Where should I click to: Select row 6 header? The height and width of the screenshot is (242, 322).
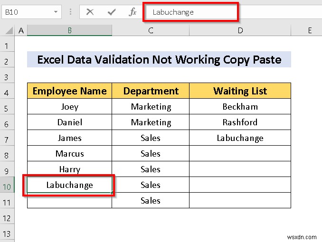(7, 122)
